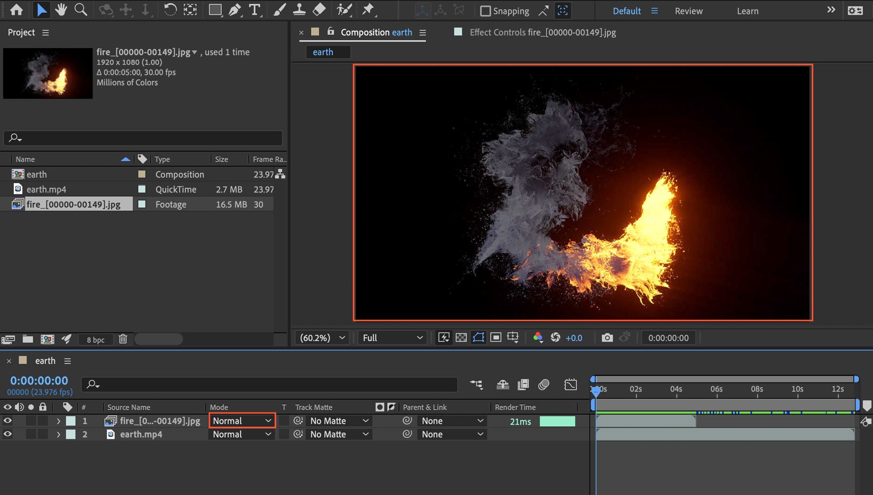Click the earth composition breadcrumb button
873x495 pixels.
coord(328,52)
